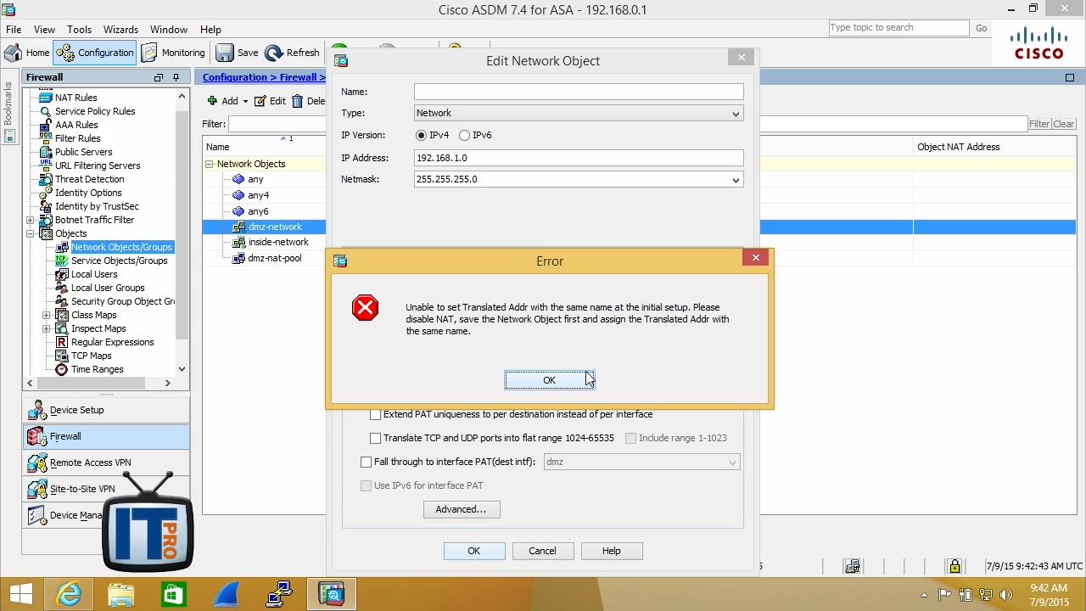
Task: Open File Explorer from taskbar
Action: (x=121, y=594)
